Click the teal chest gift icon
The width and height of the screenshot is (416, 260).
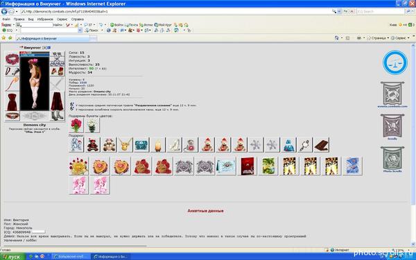(141, 145)
